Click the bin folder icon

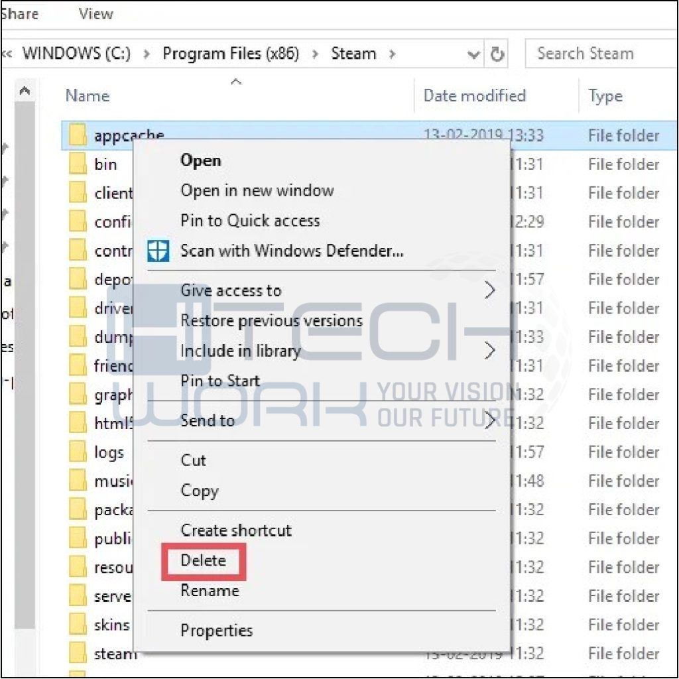[78, 164]
